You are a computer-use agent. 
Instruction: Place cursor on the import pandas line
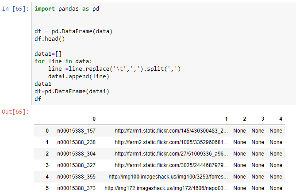pyautogui.click(x=67, y=9)
